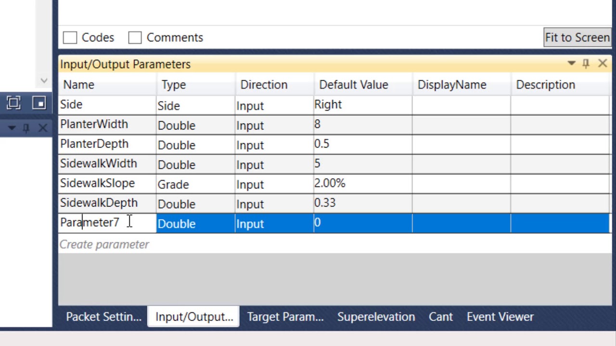
Task: Open Type dropdown of PlanterWidth row
Action: pyautogui.click(x=196, y=125)
